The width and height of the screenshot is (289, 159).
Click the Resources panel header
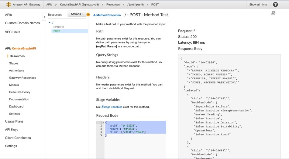(x=55, y=15)
